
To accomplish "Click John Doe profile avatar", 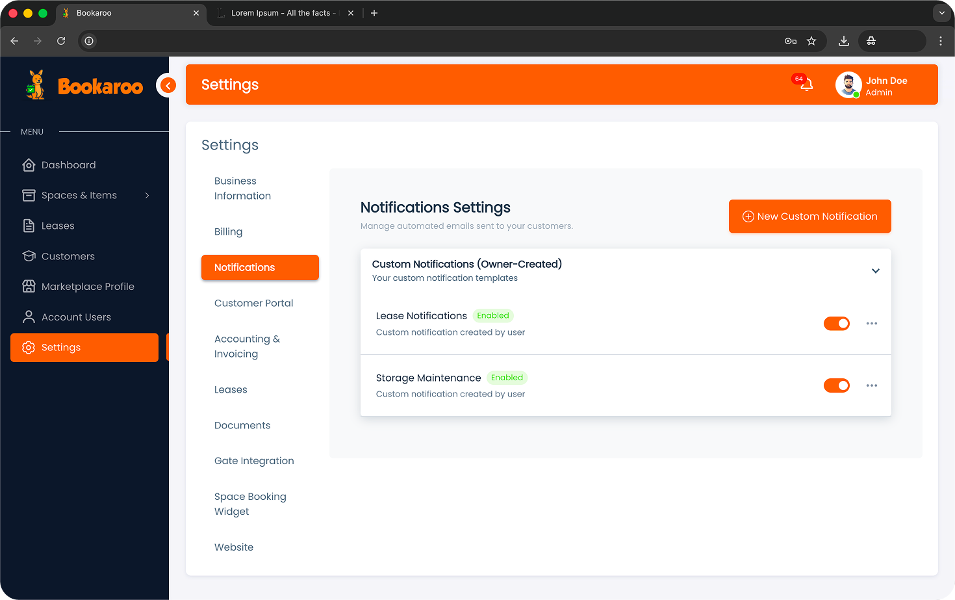I will [848, 85].
